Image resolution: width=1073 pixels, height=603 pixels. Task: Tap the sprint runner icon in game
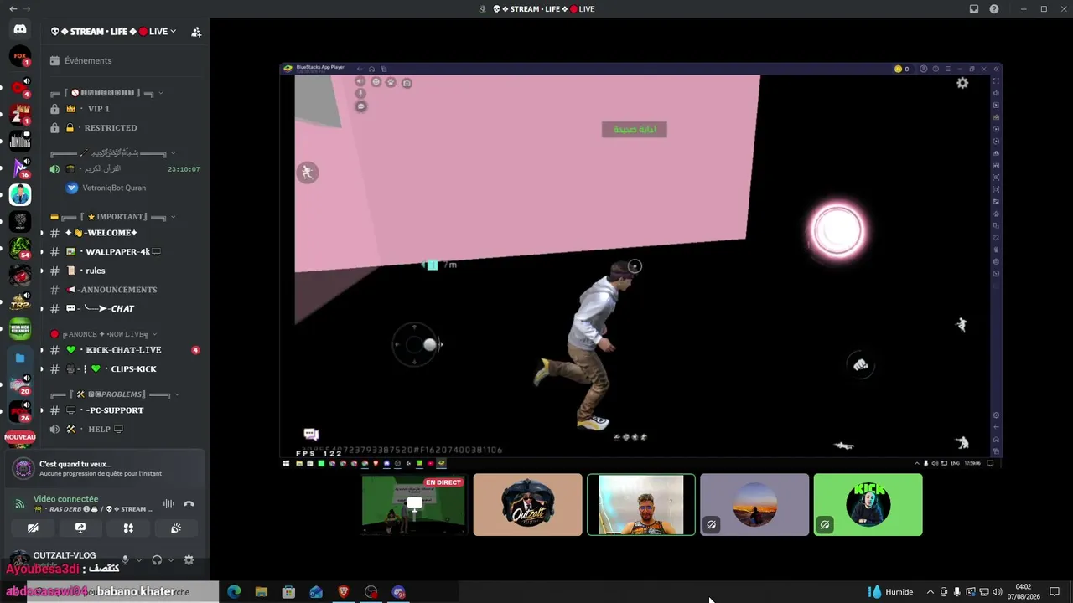point(308,173)
